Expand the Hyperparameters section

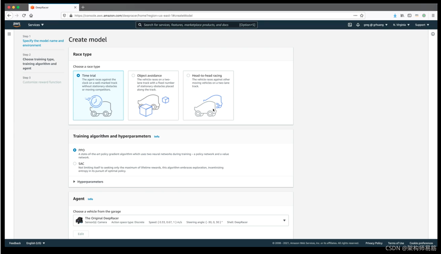88,182
